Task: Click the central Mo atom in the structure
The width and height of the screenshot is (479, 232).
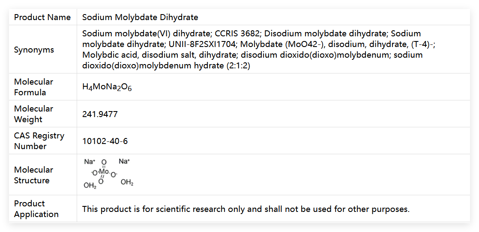Action: 104,172
